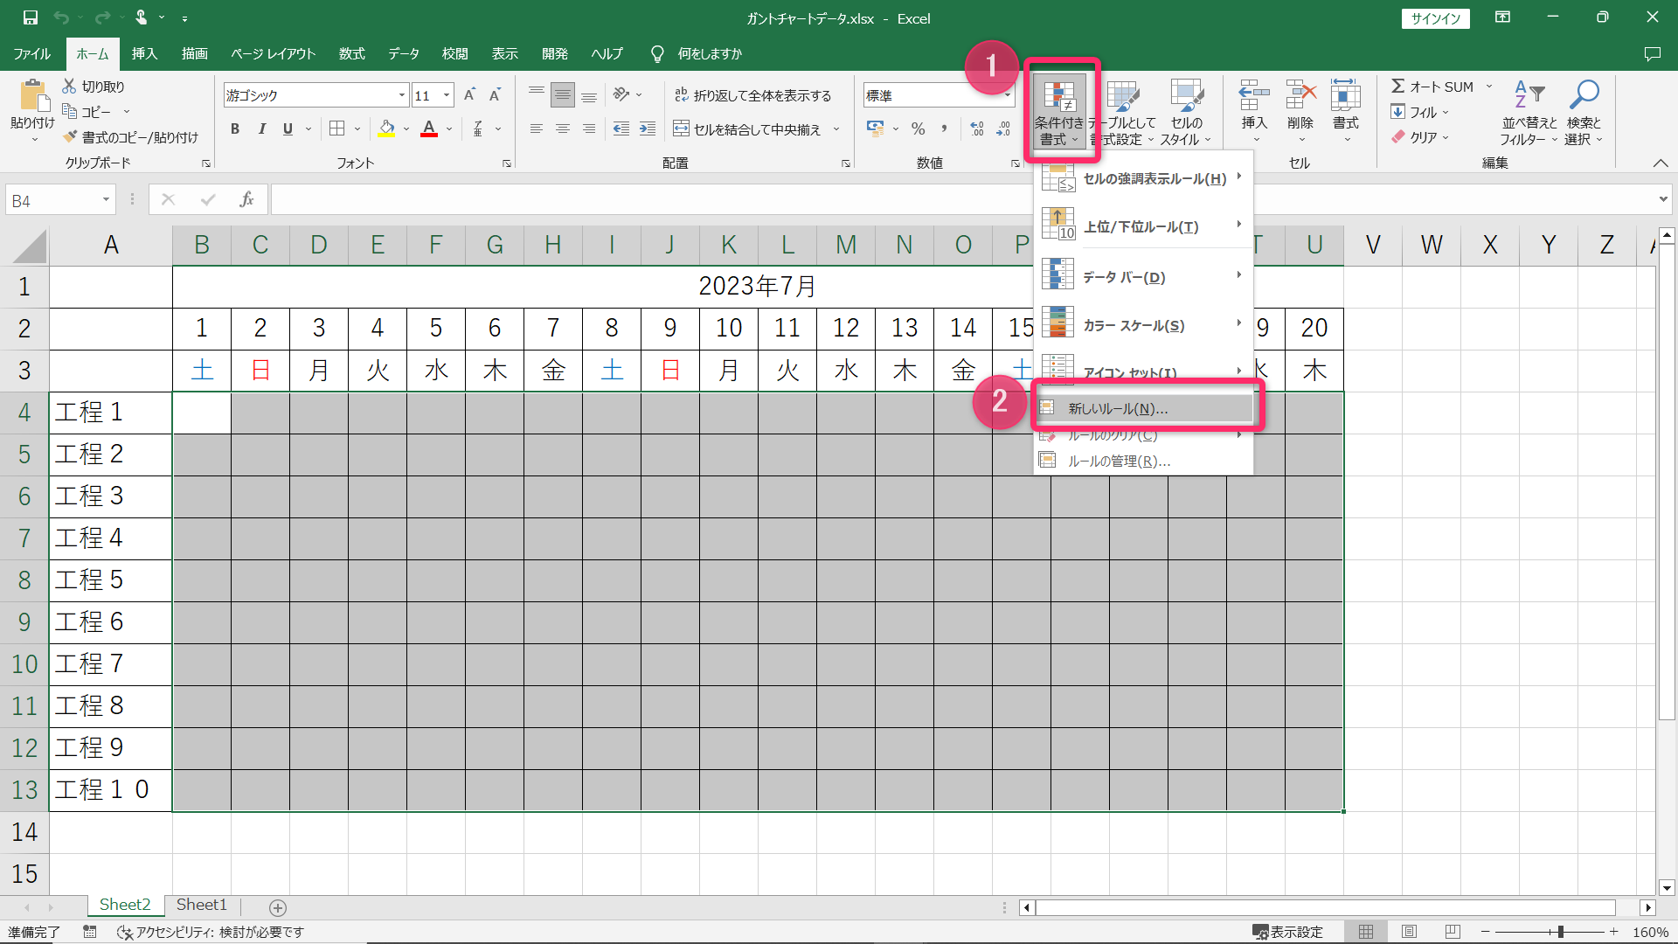Click the insert function fx icon
1678x944 pixels.
click(247, 200)
